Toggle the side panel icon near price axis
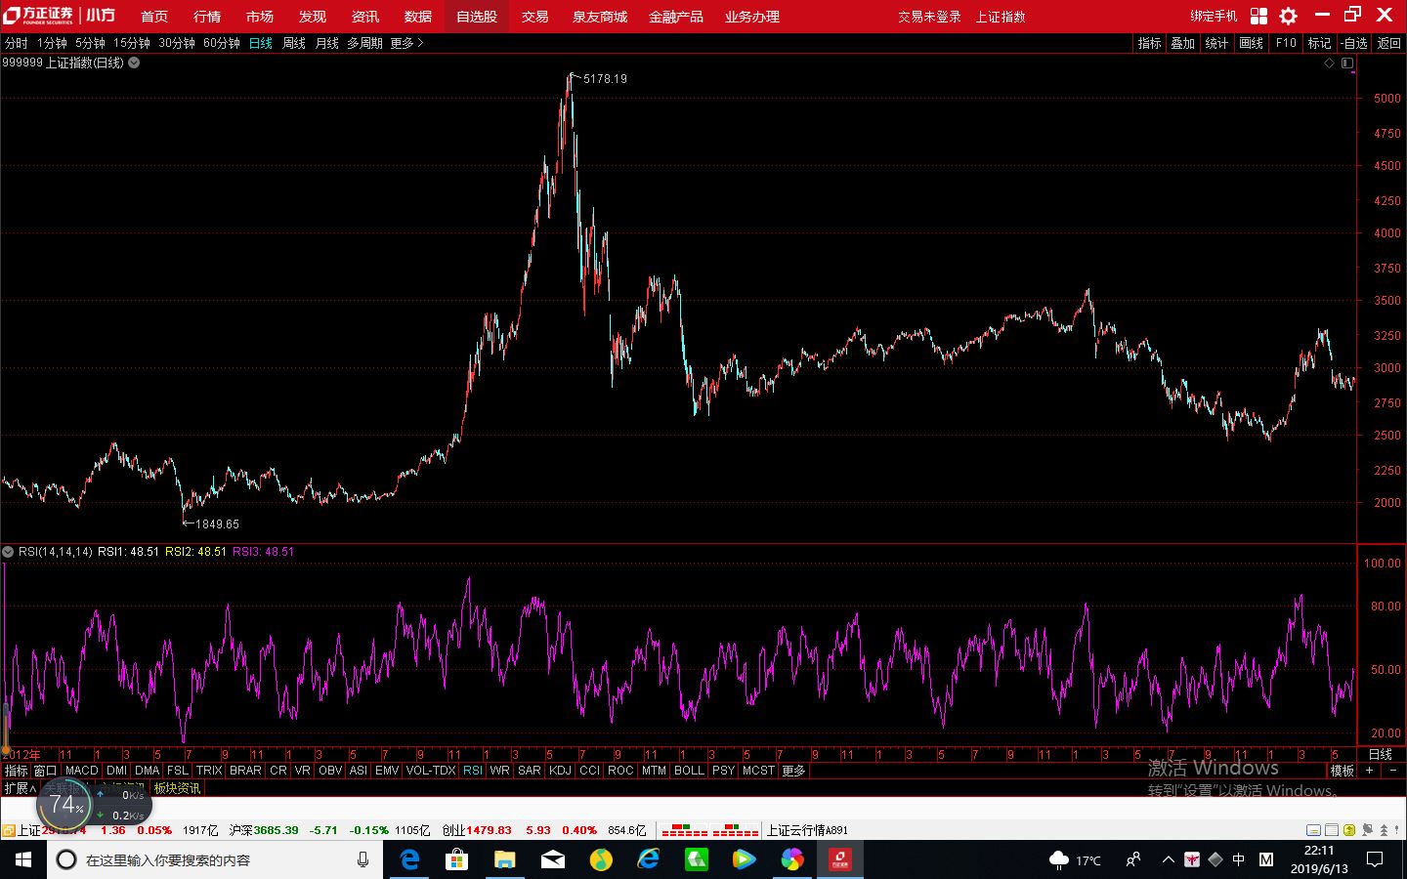 1347,63
